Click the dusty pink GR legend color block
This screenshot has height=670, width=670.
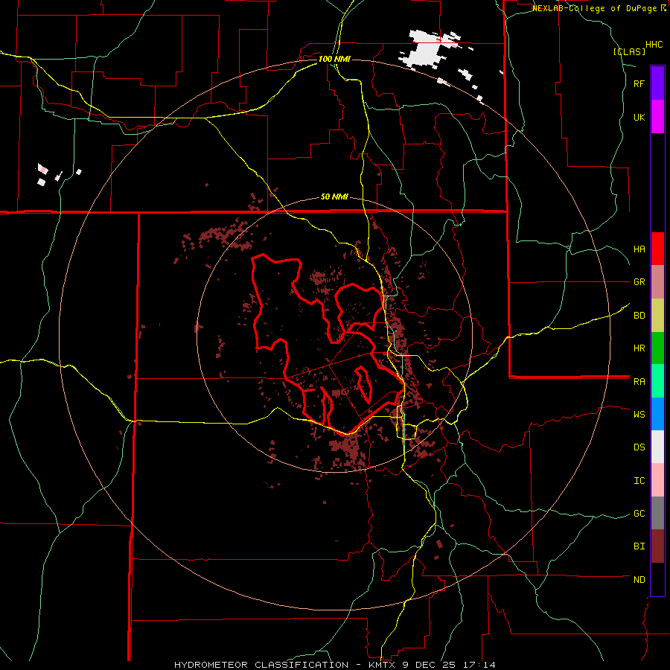click(x=657, y=282)
